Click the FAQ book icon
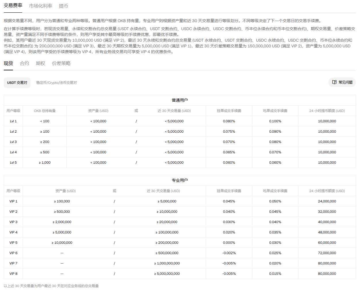Viewport: 364px width, 290px height. pos(334,82)
